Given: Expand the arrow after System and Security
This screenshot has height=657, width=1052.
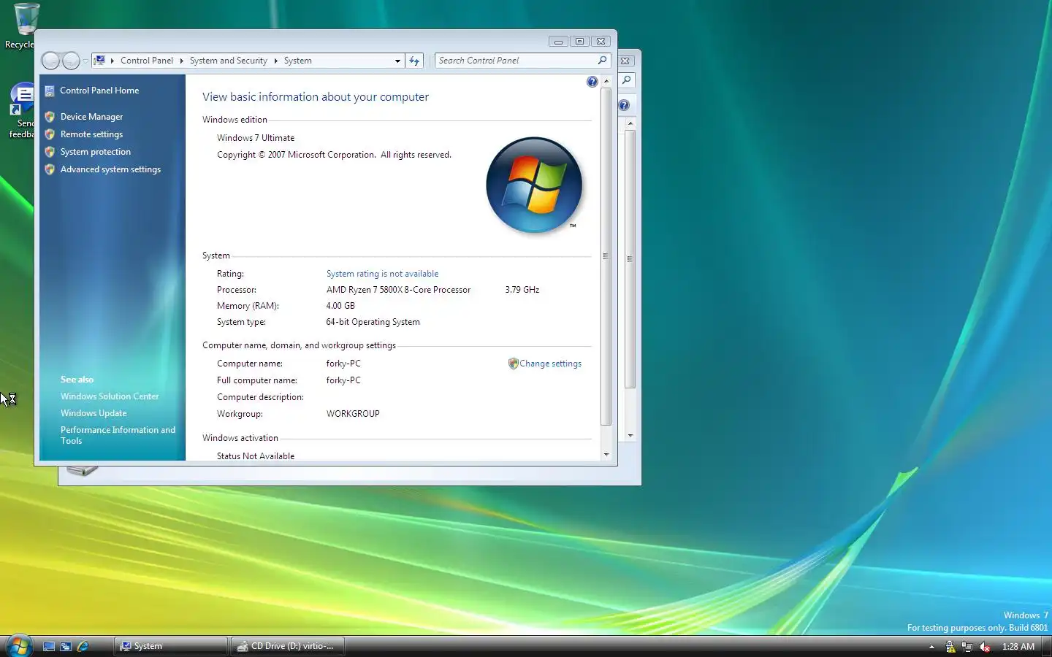Looking at the screenshot, I should pos(275,61).
